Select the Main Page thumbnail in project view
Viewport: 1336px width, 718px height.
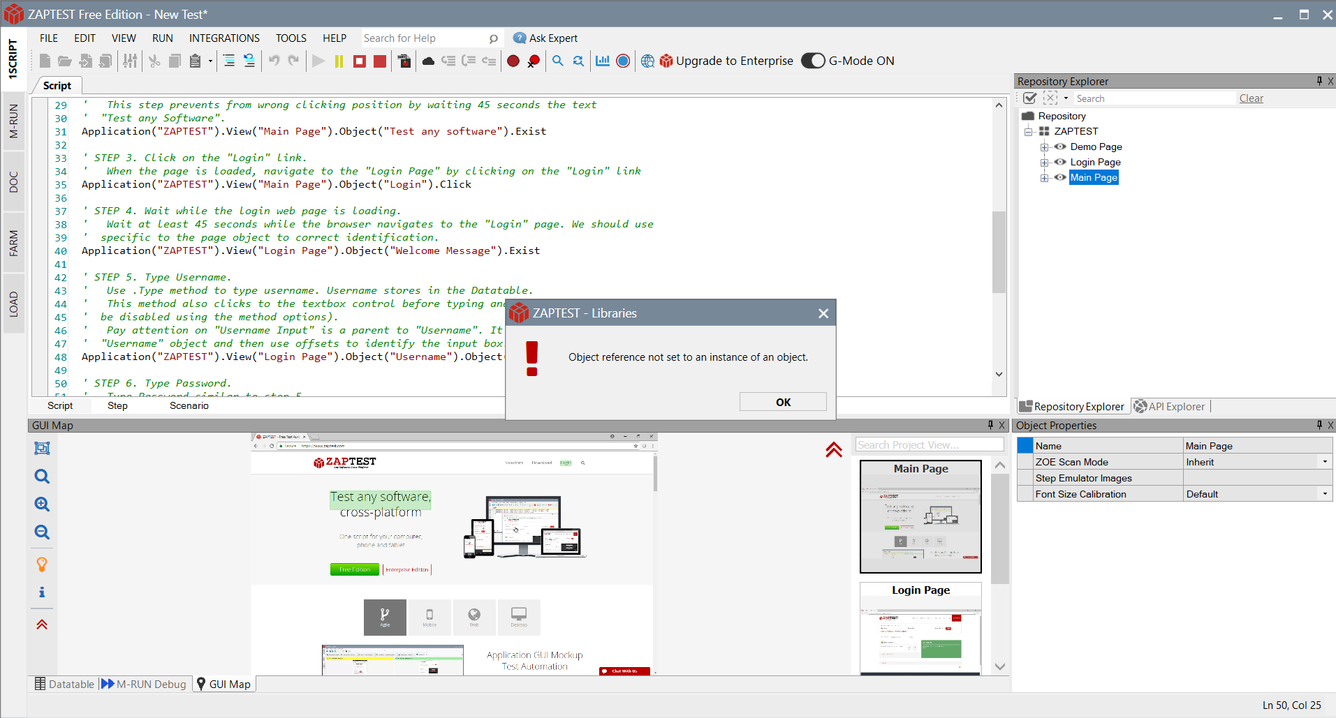click(x=920, y=516)
